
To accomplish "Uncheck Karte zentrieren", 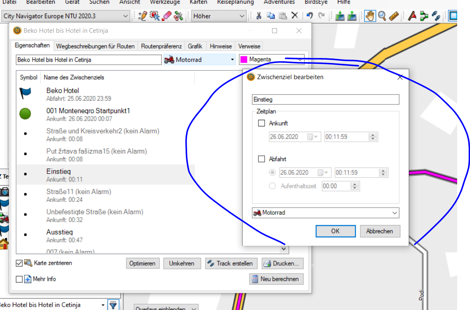I will 19,263.
